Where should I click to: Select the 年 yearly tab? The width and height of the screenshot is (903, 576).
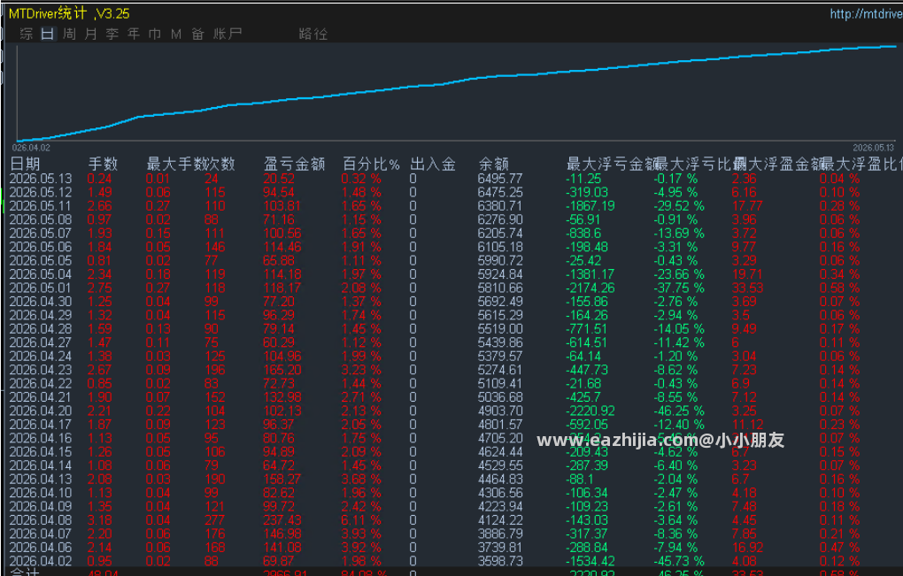[134, 34]
